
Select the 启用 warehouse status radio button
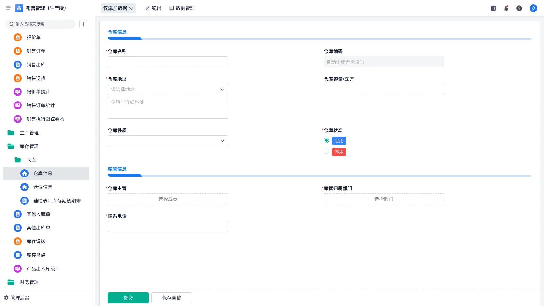click(x=326, y=140)
